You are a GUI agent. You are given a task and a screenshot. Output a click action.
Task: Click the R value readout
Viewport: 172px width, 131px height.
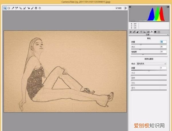134,24
